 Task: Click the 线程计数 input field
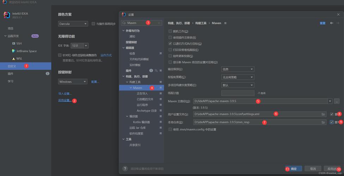pyautogui.click(x=238, y=93)
